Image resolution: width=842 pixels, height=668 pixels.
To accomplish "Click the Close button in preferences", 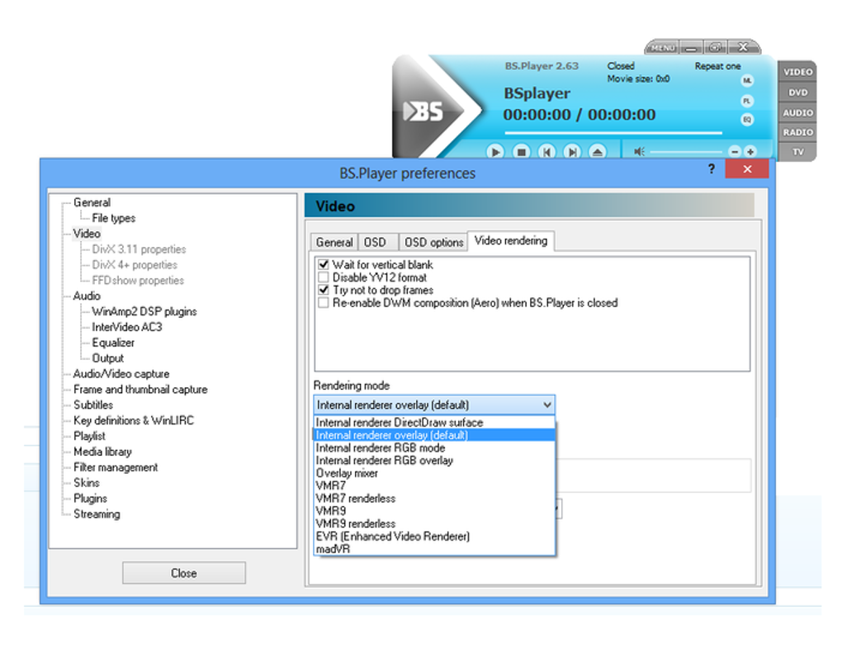I will [x=184, y=574].
